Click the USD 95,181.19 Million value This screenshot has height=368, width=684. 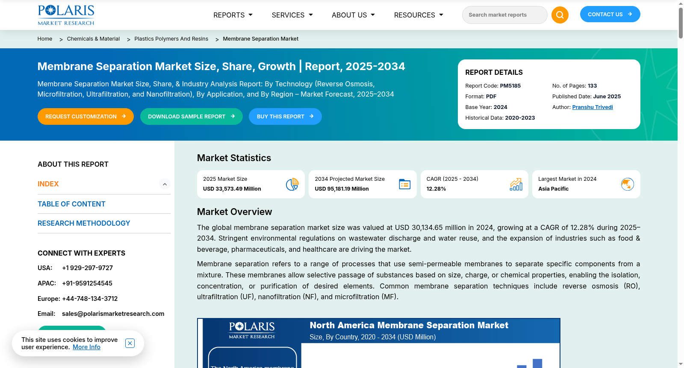click(342, 189)
